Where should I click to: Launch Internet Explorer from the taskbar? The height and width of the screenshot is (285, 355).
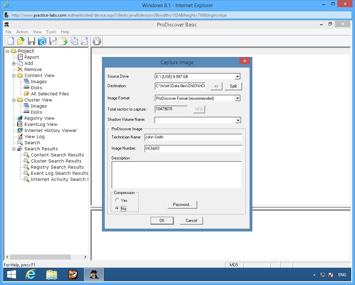point(31,274)
